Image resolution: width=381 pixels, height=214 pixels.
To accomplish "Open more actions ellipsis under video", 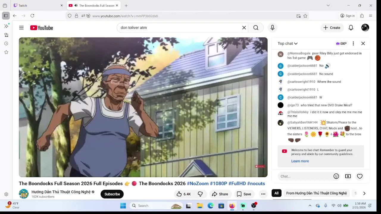I will (x=263, y=194).
